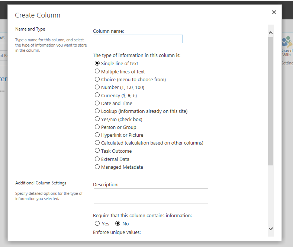293x247 pixels.
Task: Select the Yes/No (check box) type
Action: point(97,119)
